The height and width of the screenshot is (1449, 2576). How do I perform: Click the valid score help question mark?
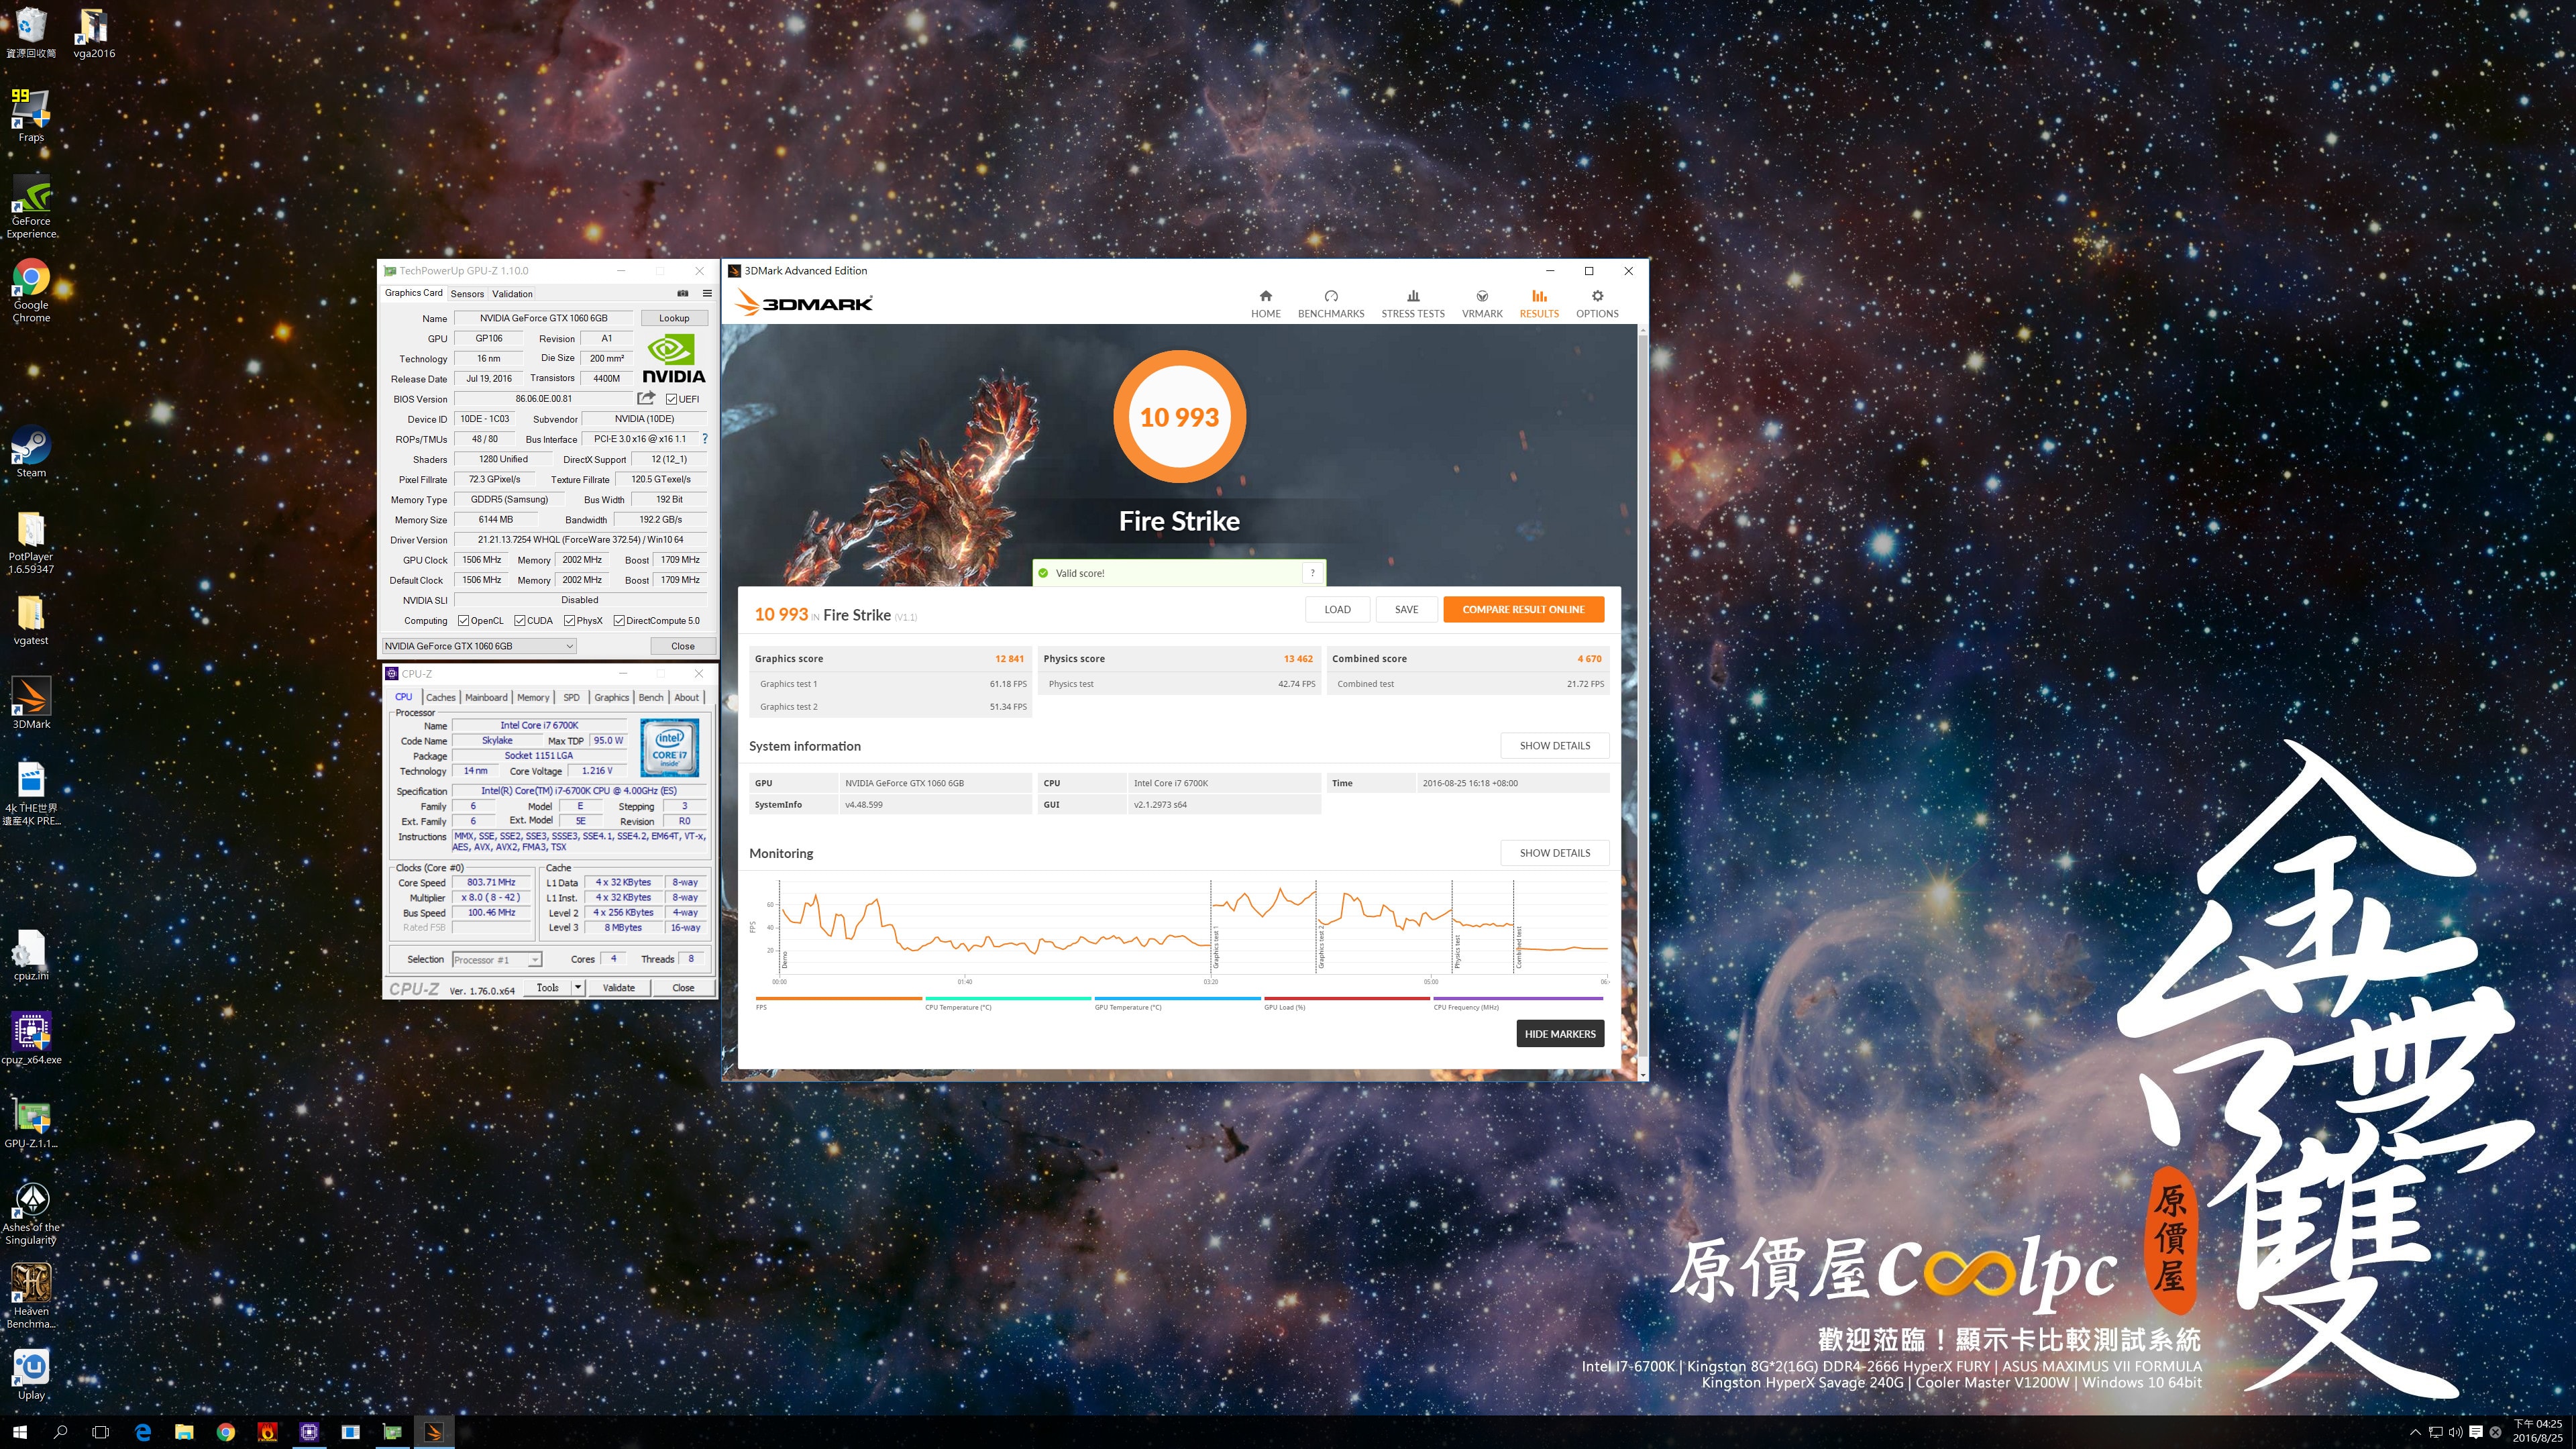1312,573
